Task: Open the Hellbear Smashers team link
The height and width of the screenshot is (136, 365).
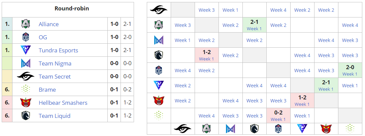Action: (x=63, y=103)
